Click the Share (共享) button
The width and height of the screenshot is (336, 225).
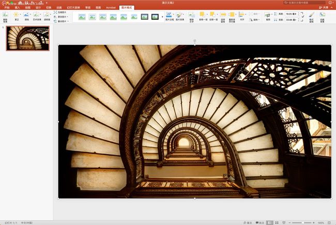pyautogui.click(x=324, y=8)
